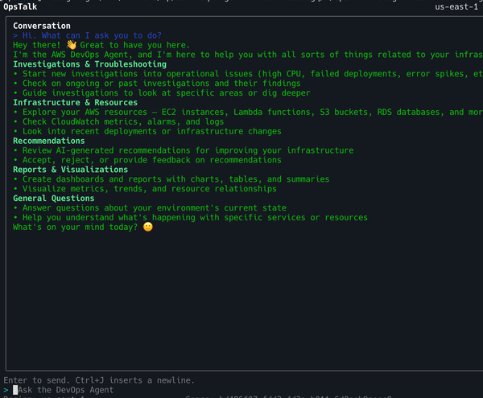Click the "Start new investigations into operational issues" line
483x398 pixels.
[248, 74]
